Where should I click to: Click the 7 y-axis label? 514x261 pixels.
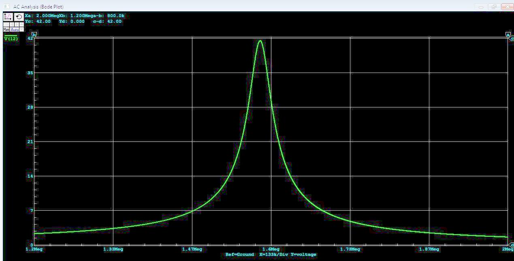[32, 211]
